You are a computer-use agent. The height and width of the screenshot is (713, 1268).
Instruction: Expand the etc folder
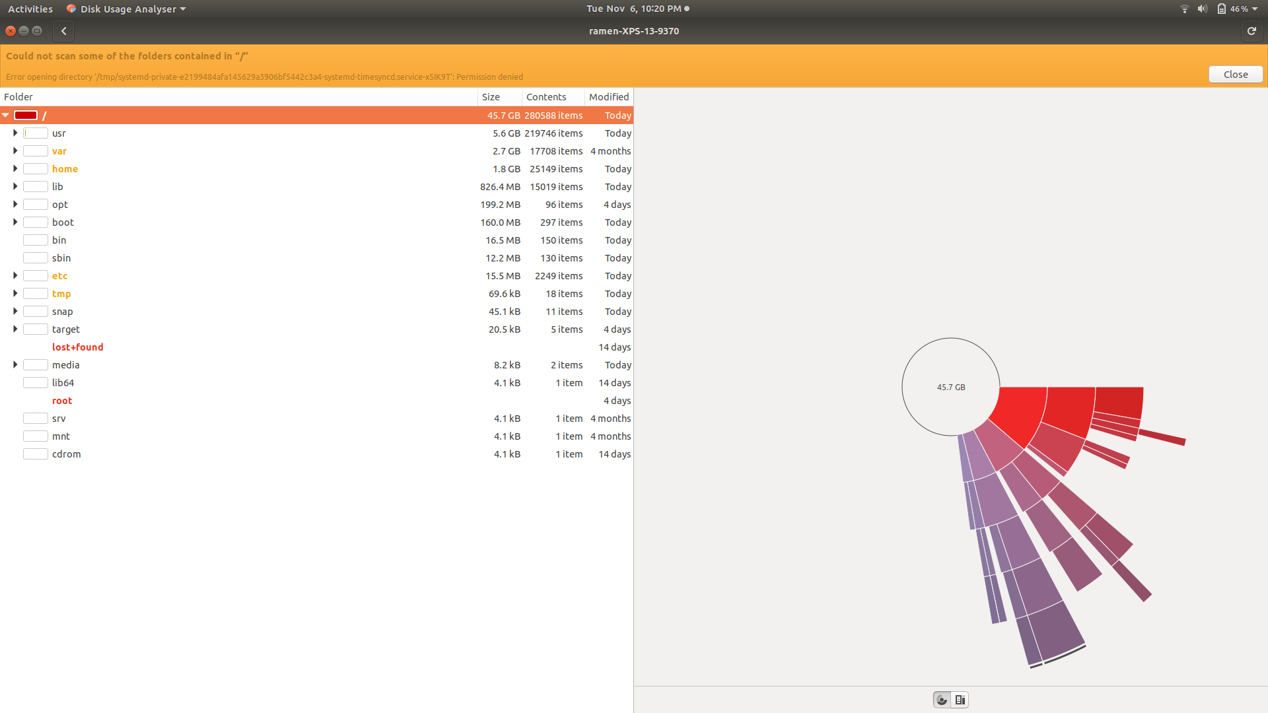pyautogui.click(x=15, y=275)
